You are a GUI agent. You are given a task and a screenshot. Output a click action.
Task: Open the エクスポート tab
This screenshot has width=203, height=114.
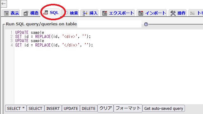tap(118, 13)
